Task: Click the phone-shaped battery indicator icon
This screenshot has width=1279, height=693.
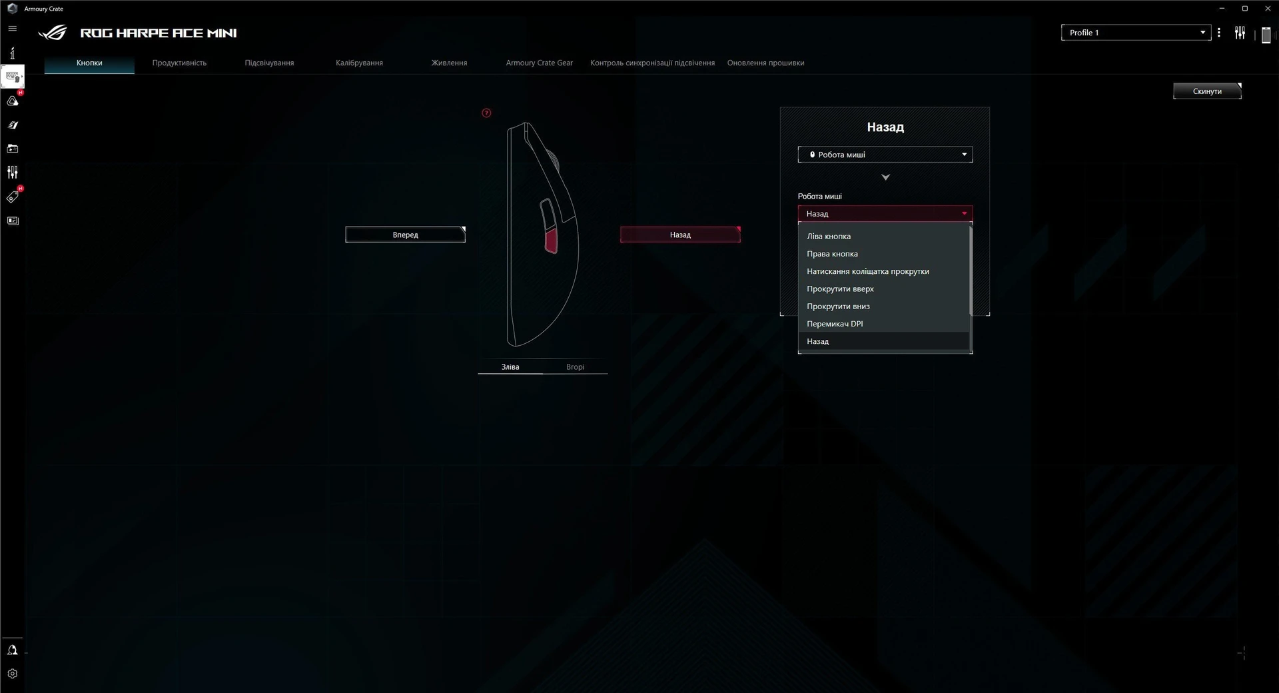Action: point(1266,35)
